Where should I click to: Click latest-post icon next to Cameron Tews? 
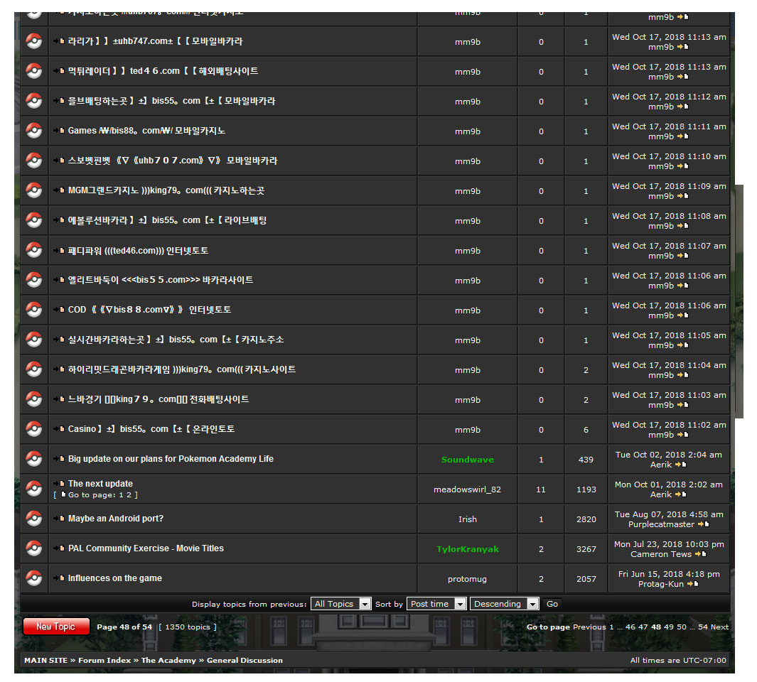700,554
